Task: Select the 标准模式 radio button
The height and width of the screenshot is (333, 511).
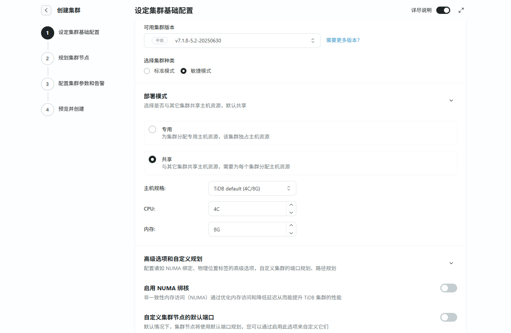Action: (x=147, y=71)
